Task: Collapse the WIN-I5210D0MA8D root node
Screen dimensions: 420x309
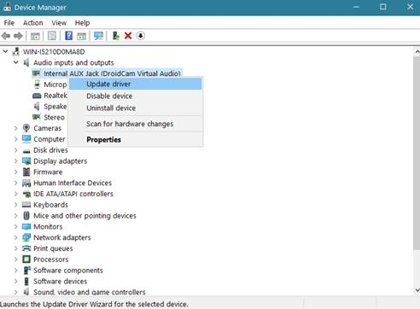Action: coord(6,51)
